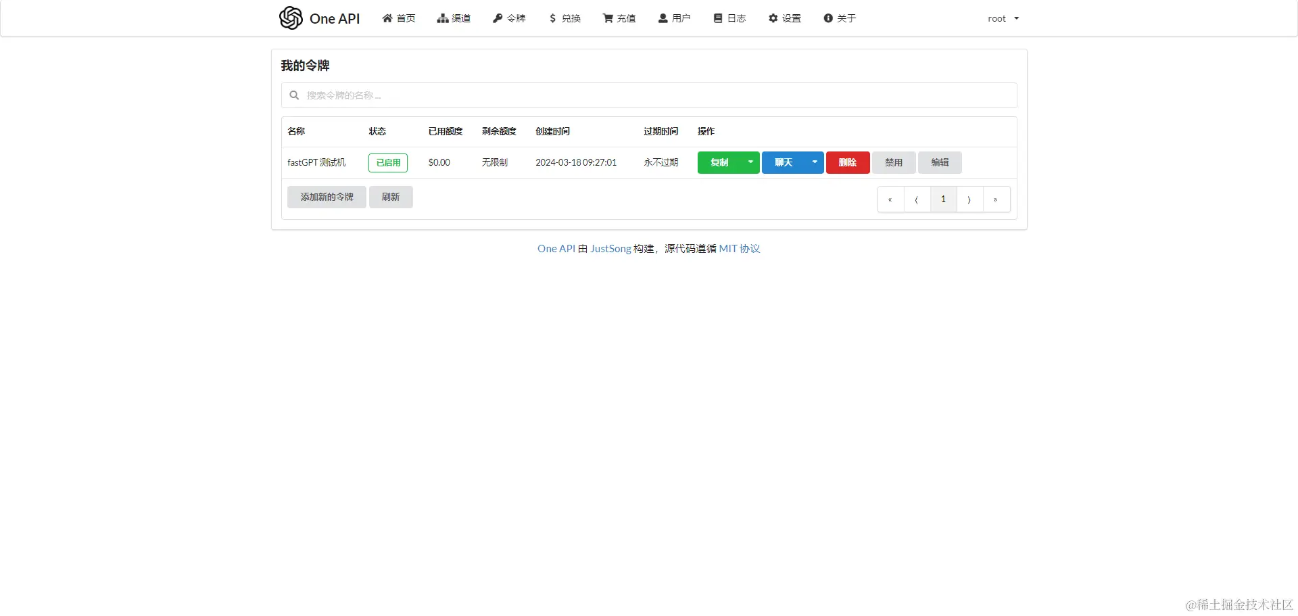Open the 兑换 redeem menu item
This screenshot has width=1298, height=616.
[564, 18]
